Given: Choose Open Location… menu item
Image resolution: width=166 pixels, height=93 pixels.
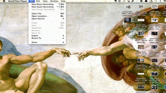Looking at the screenshot, I should pos(47,16).
